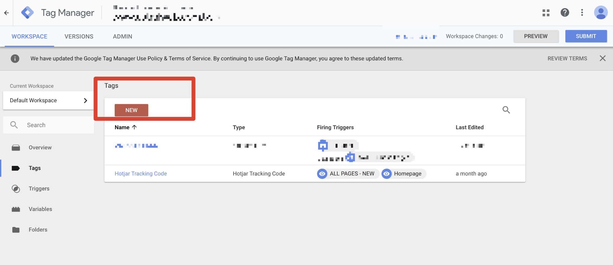Open the Google apps grid
The width and height of the screenshot is (613, 265).
546,13
